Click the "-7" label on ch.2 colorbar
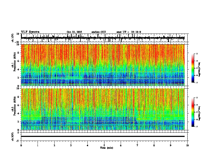Viewport: 211px width, 163px height. click(197, 127)
